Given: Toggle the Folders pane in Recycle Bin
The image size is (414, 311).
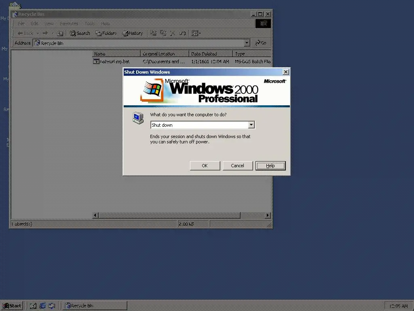Looking at the screenshot, I should tap(106, 33).
